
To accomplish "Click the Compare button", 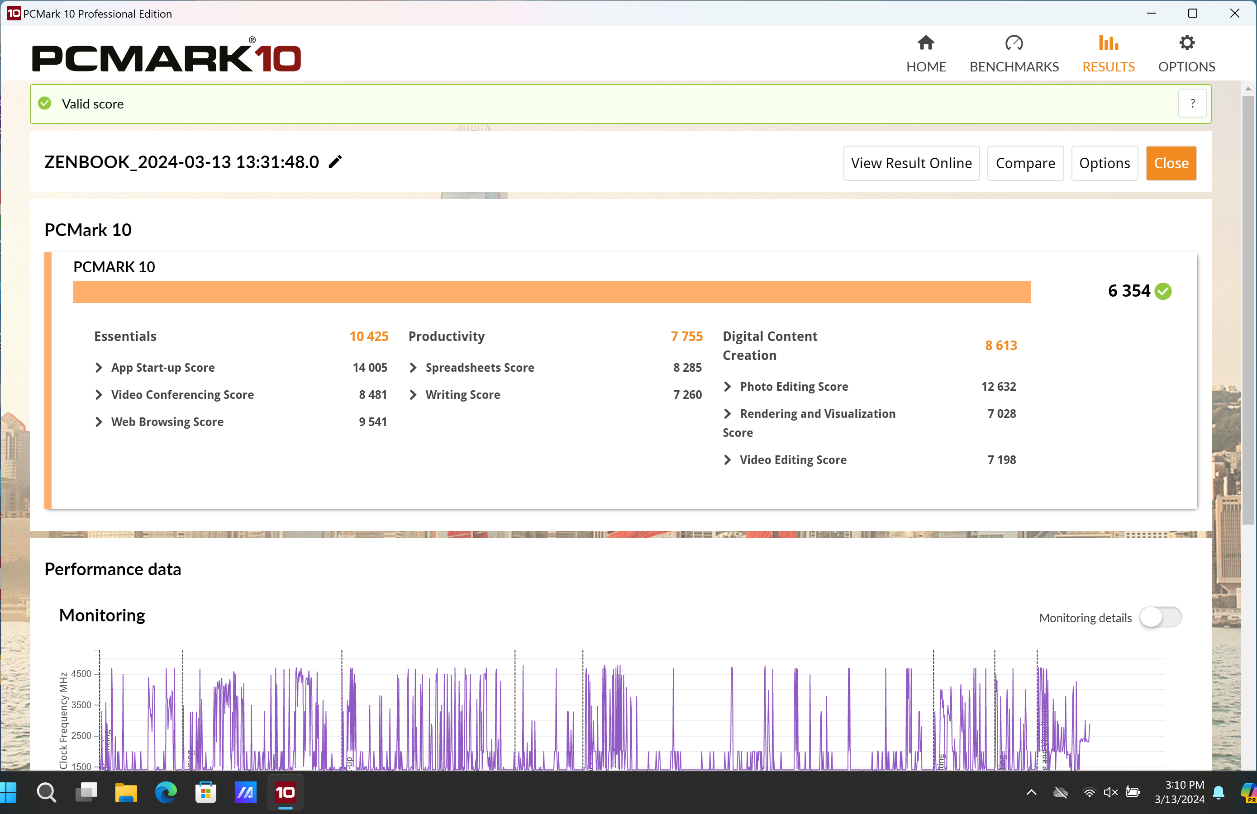I will [1025, 163].
